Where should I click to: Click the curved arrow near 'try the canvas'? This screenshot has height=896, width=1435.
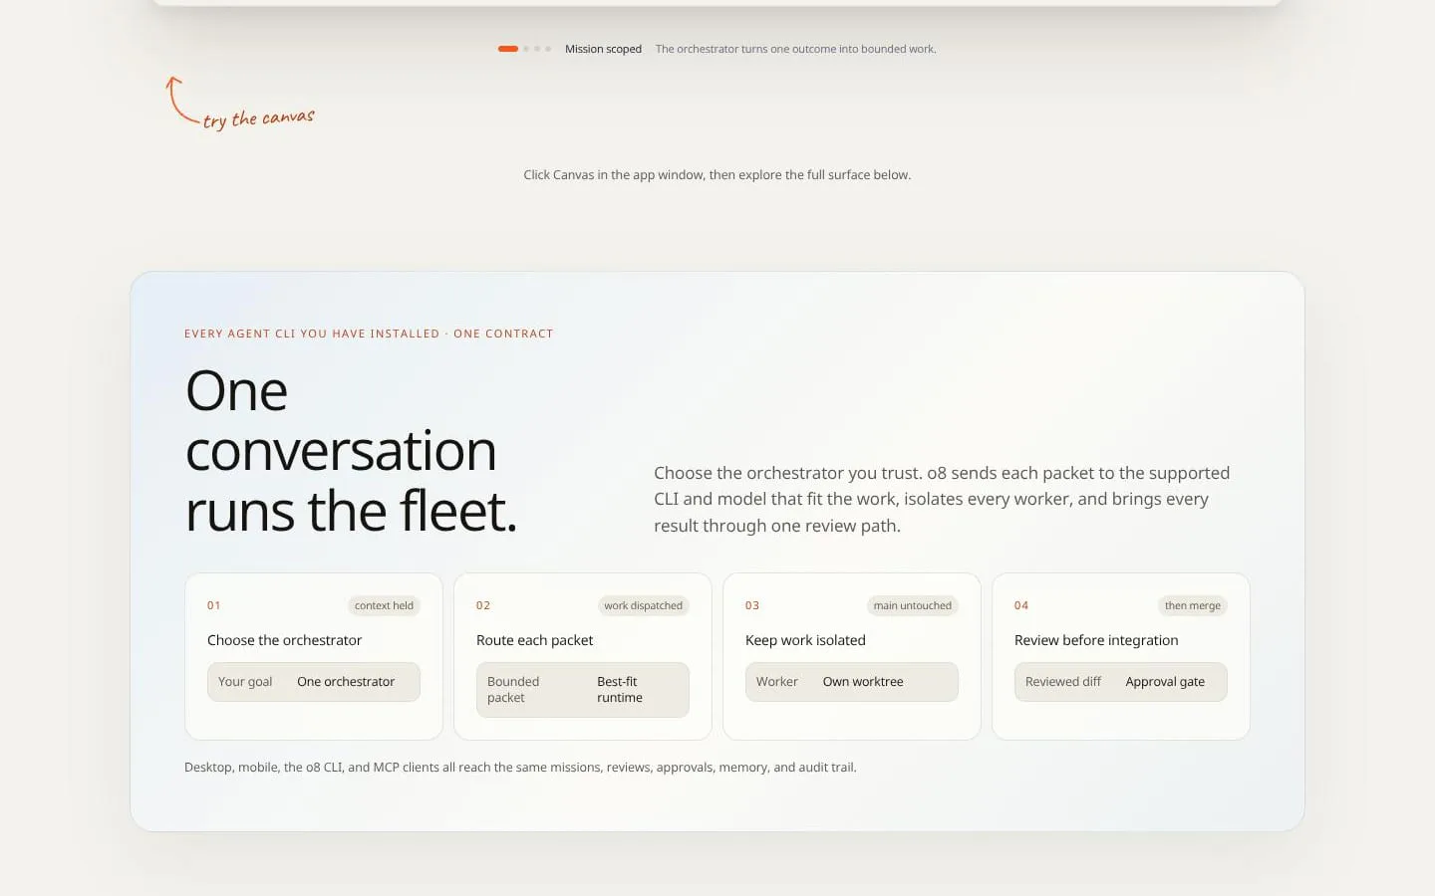180,100
